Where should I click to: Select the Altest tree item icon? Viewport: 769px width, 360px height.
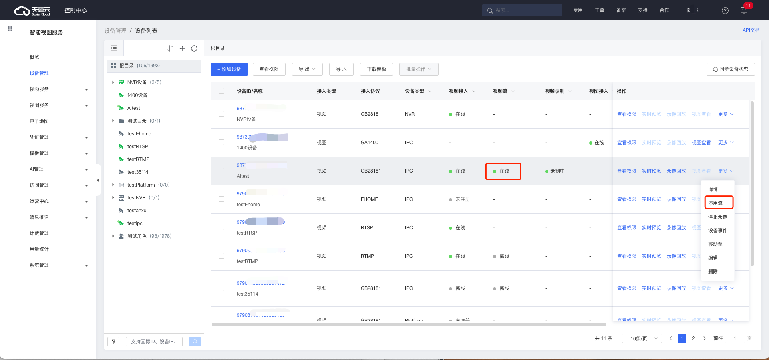(x=121, y=108)
